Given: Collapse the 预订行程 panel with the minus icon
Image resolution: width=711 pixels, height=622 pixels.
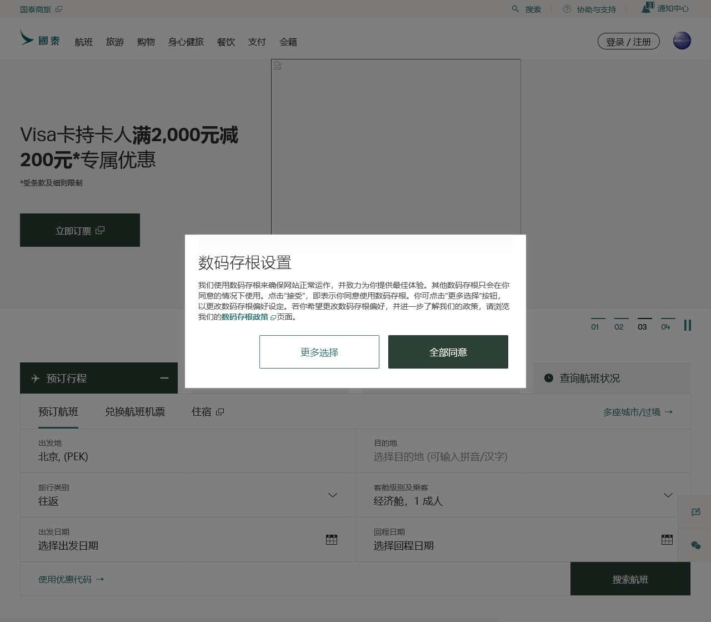Looking at the screenshot, I should pyautogui.click(x=164, y=378).
